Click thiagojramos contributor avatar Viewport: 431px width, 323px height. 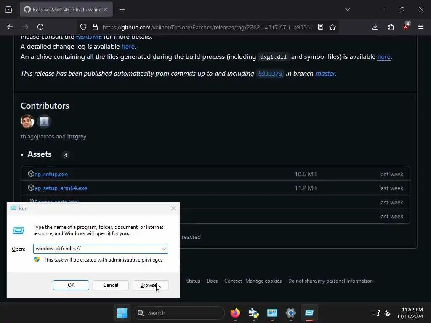pyautogui.click(x=27, y=122)
